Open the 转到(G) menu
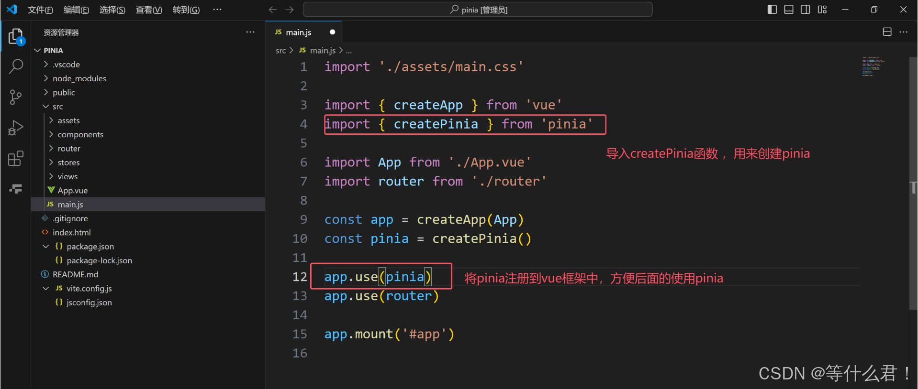 pos(186,10)
